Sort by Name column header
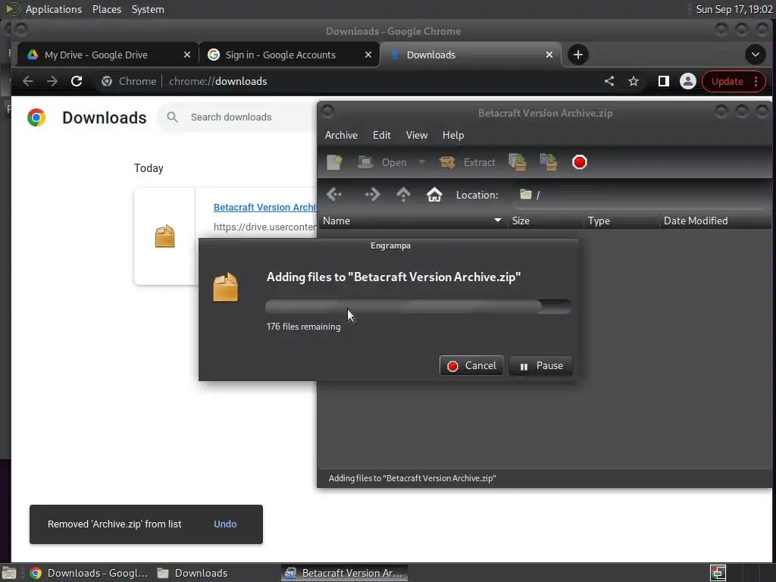This screenshot has width=776, height=582. click(412, 221)
